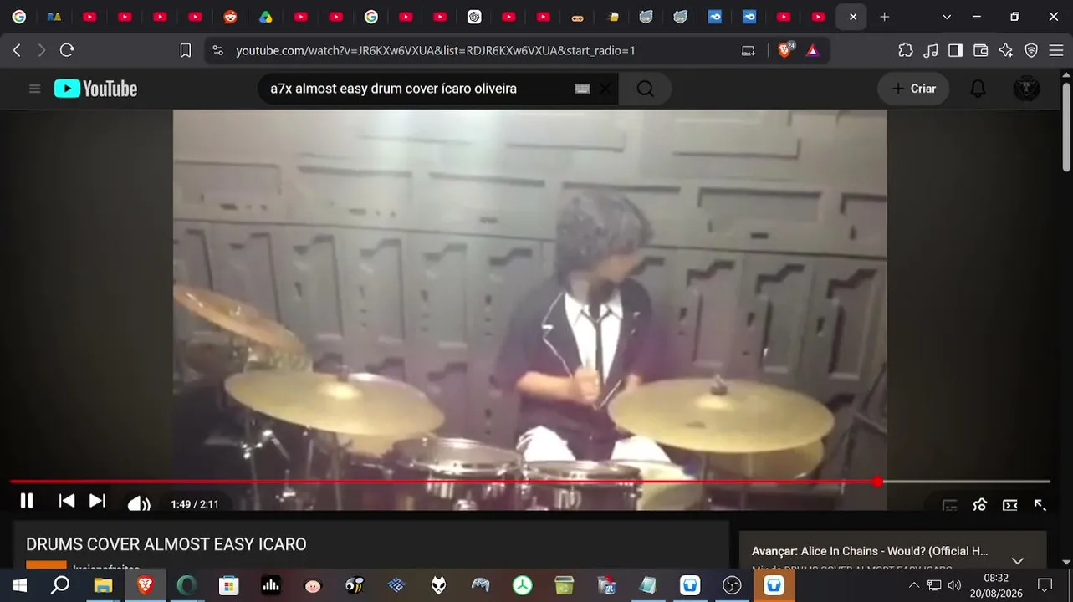Seek using the red progress bar handle
This screenshot has width=1073, height=602.
(x=876, y=482)
